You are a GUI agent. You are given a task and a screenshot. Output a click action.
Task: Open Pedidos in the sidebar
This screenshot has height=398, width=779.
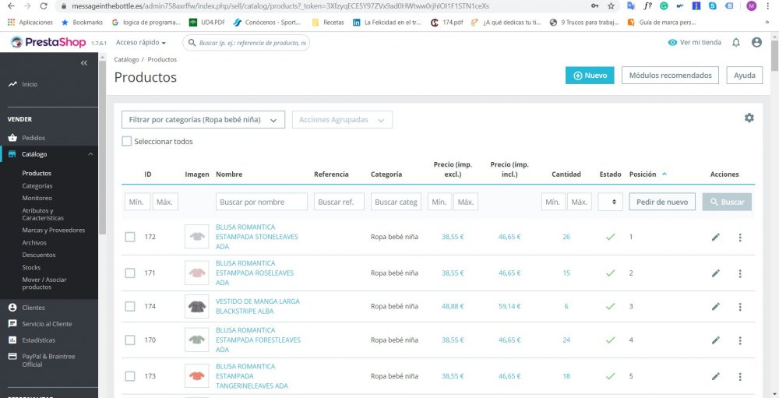pos(33,138)
